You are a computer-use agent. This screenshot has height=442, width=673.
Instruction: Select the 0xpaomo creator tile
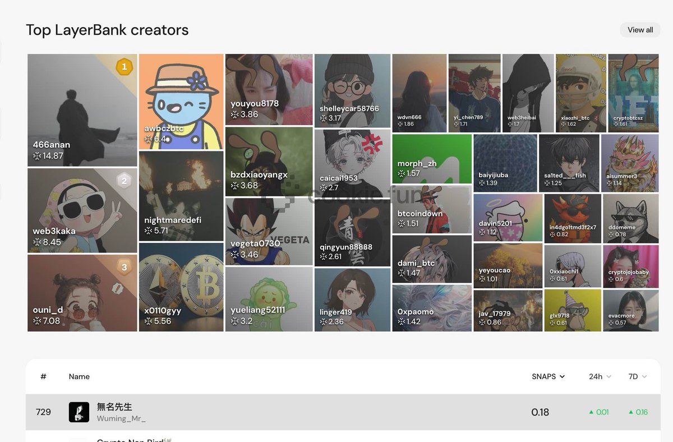(432, 308)
